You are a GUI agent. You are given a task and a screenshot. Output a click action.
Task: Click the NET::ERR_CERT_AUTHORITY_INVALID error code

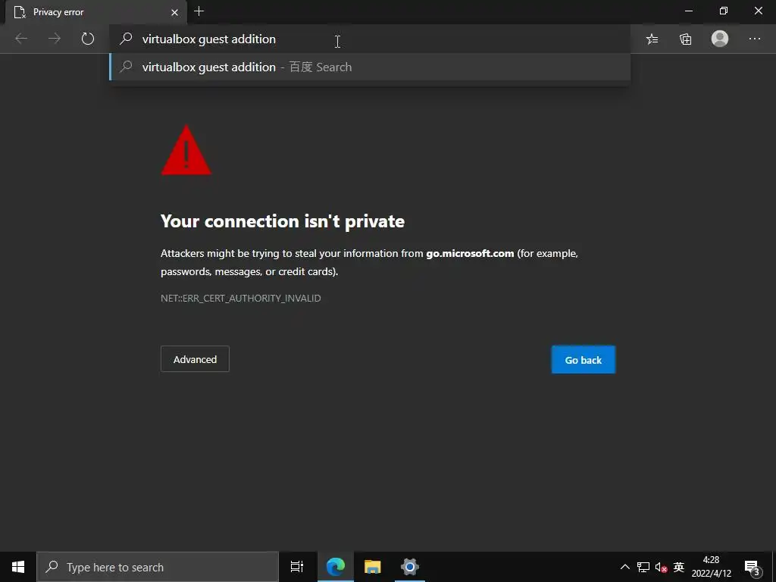coord(240,298)
